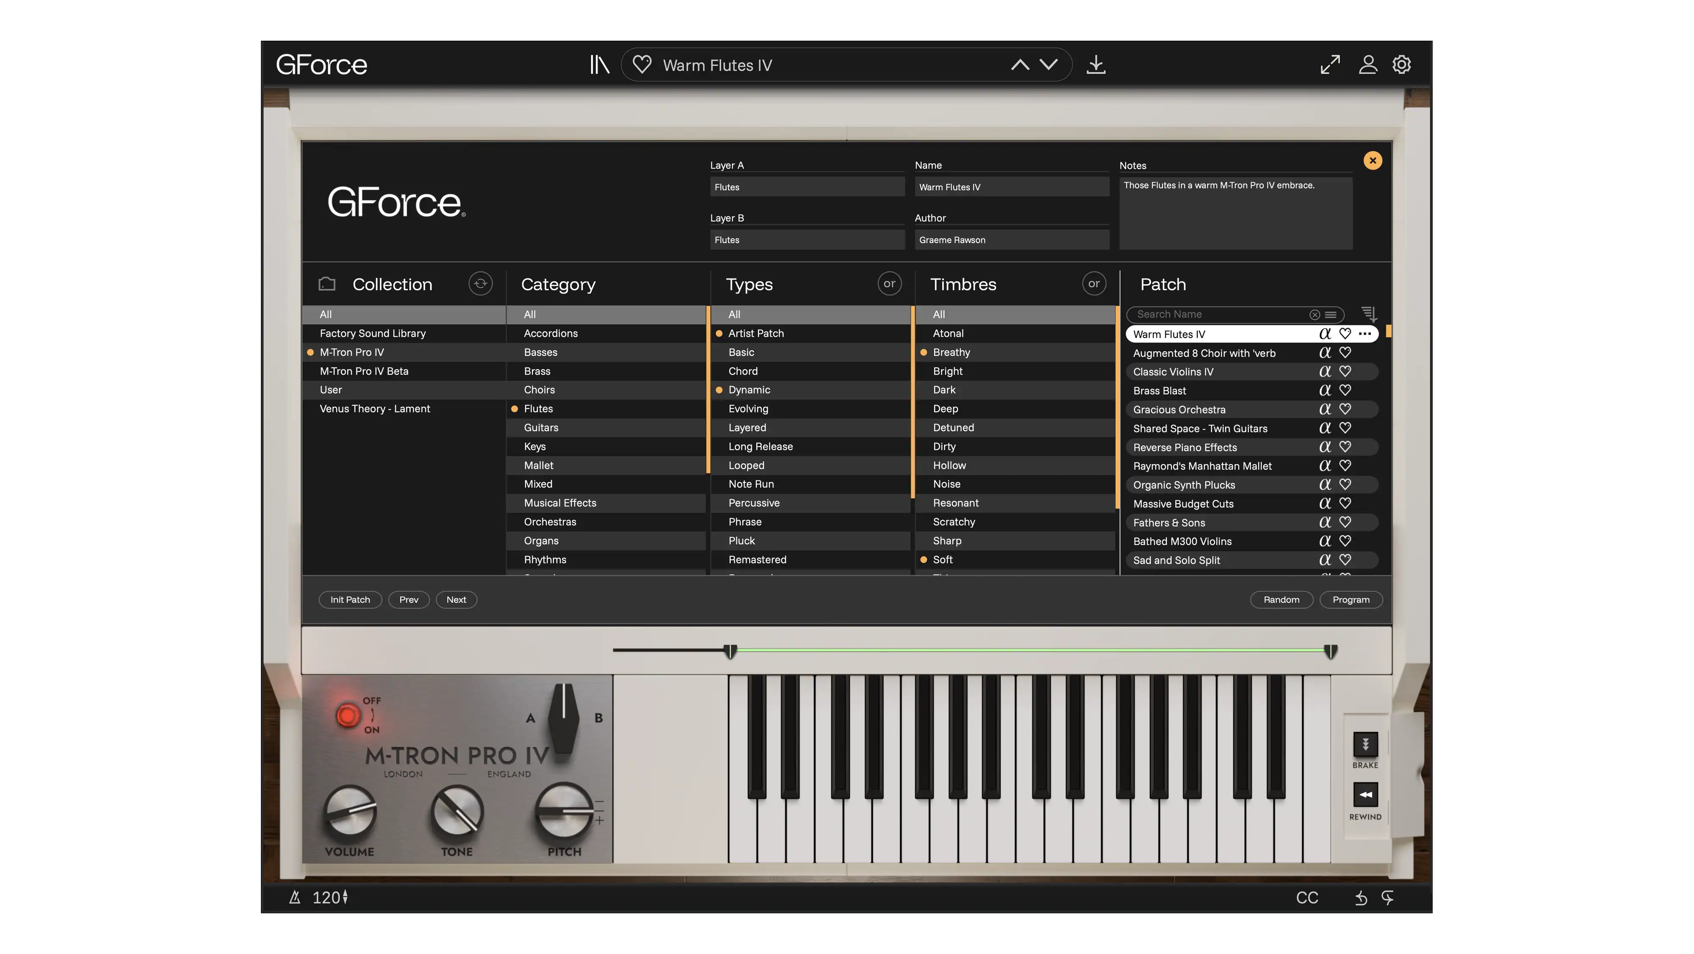Undo the last change
The width and height of the screenshot is (1694, 954).
pyautogui.click(x=1361, y=897)
